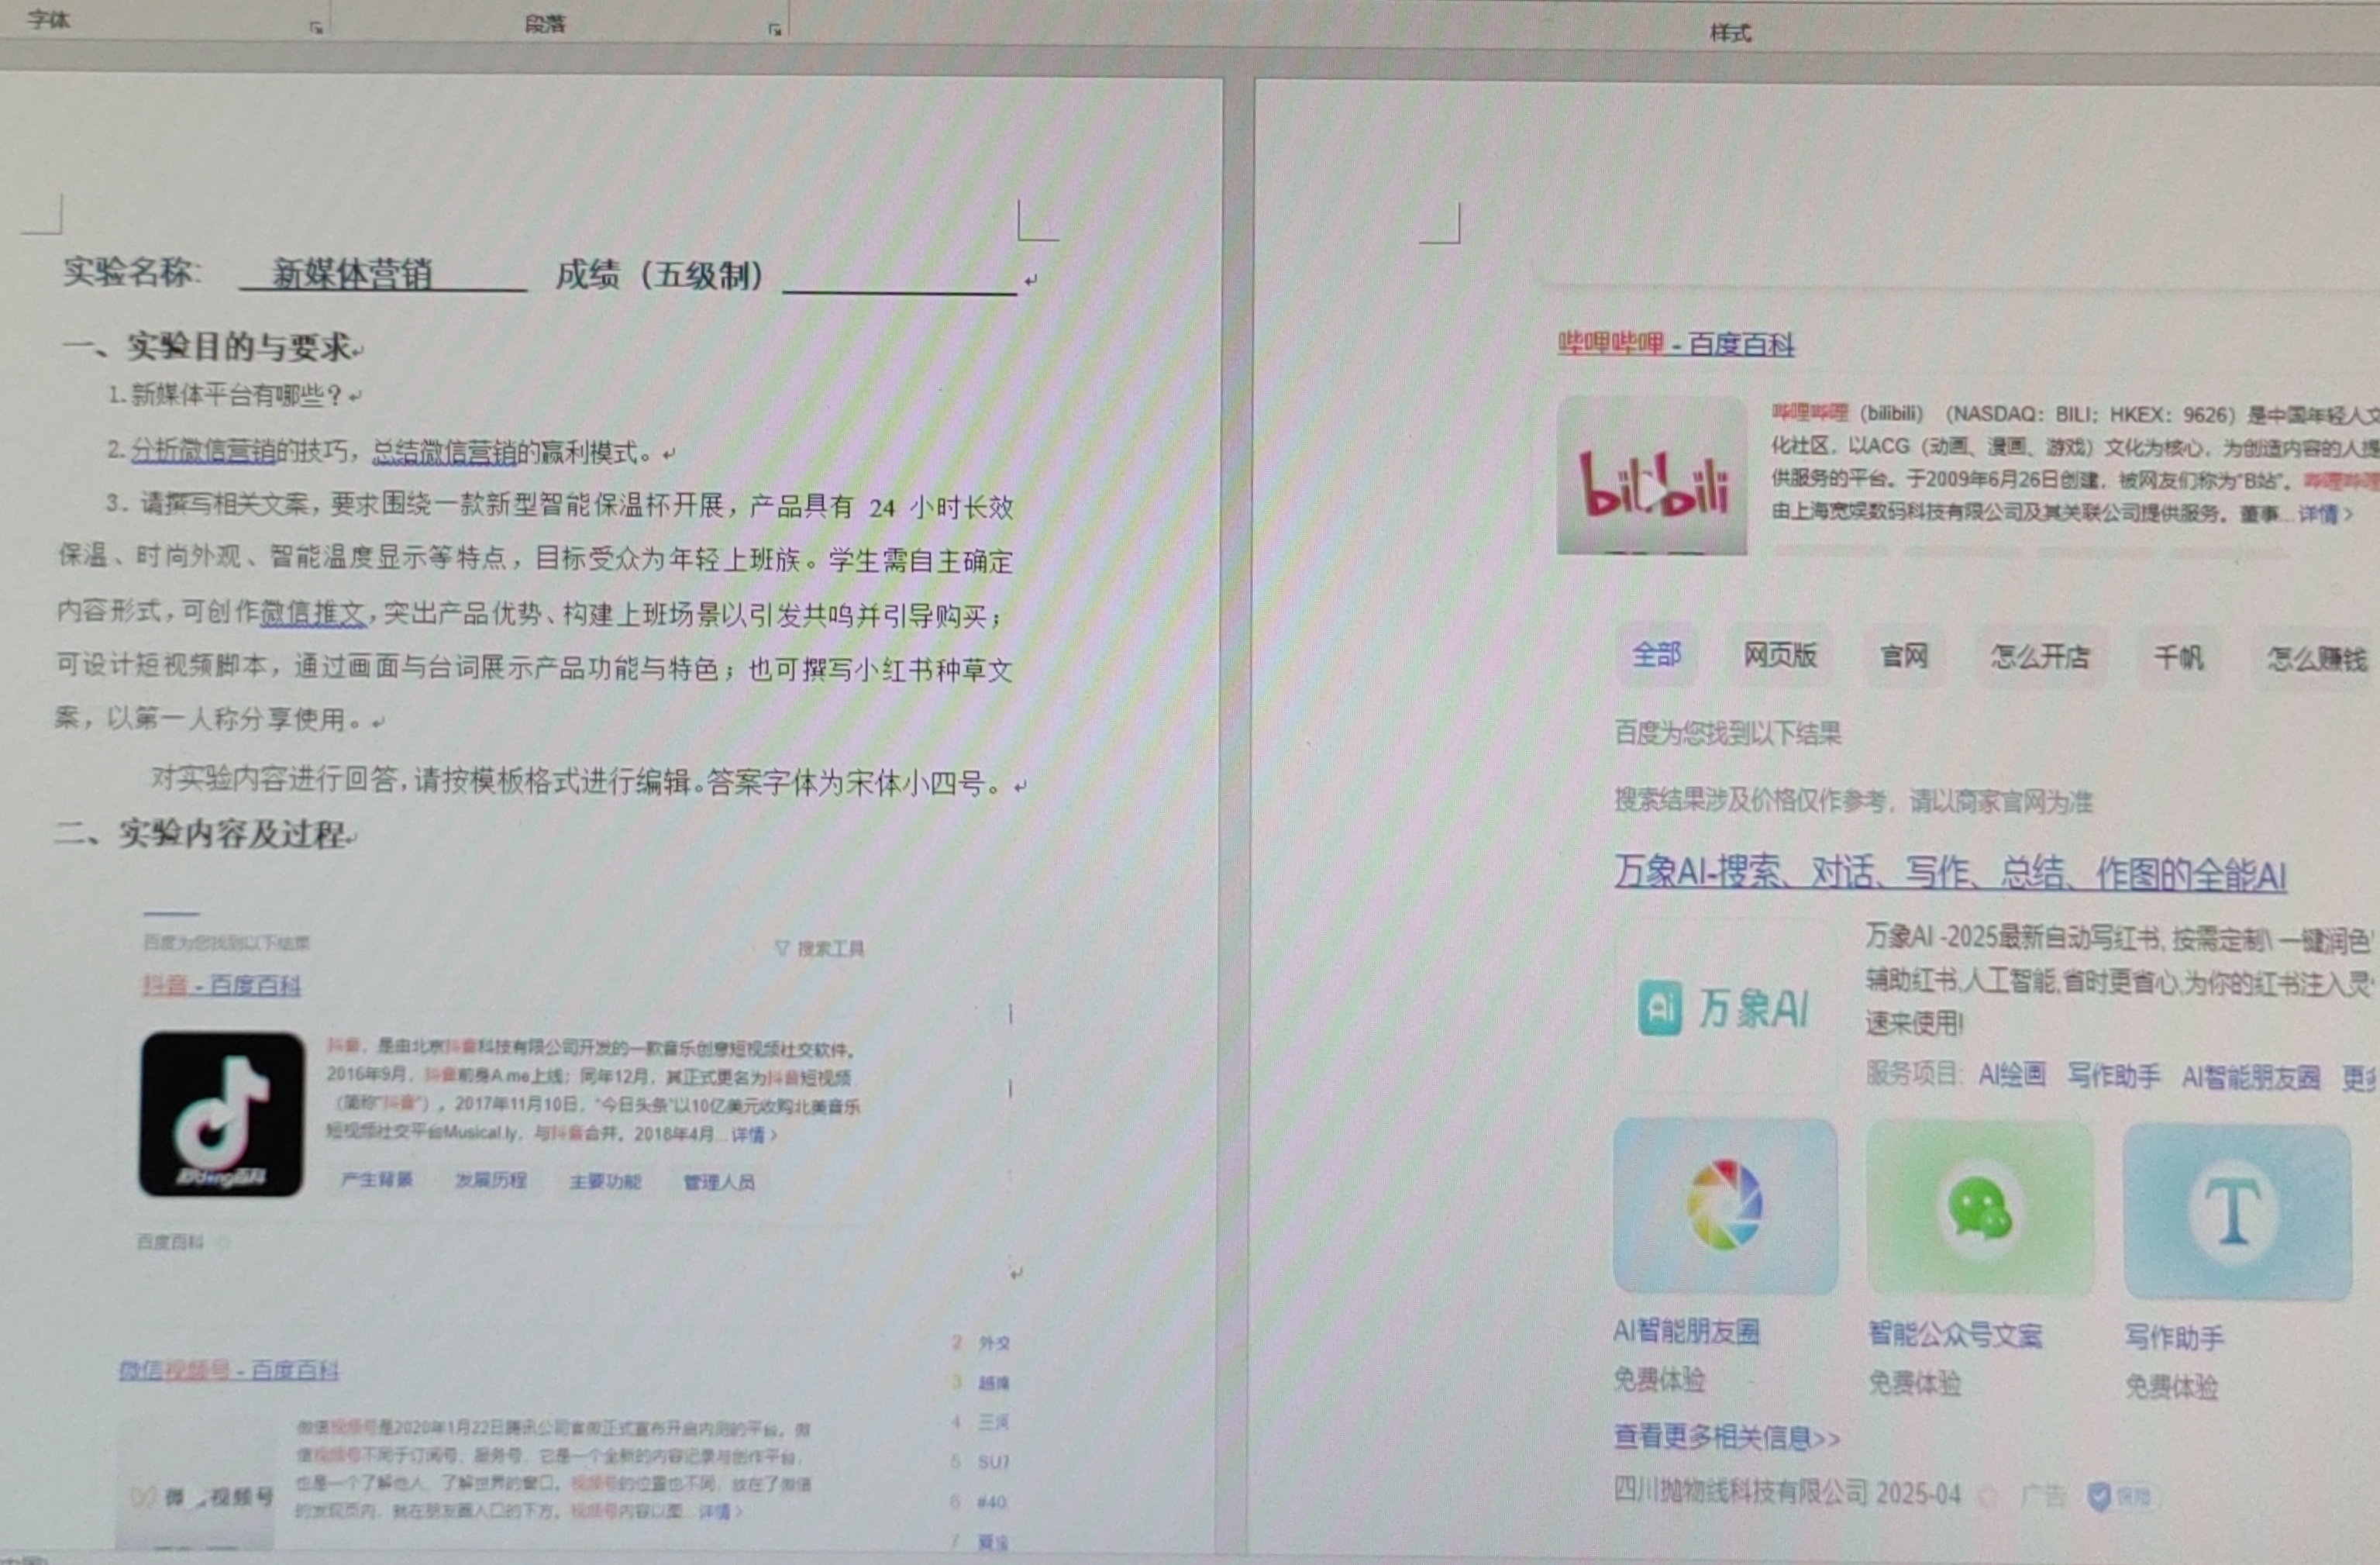Open the 段落 paragraph dialog launcher

(x=774, y=30)
